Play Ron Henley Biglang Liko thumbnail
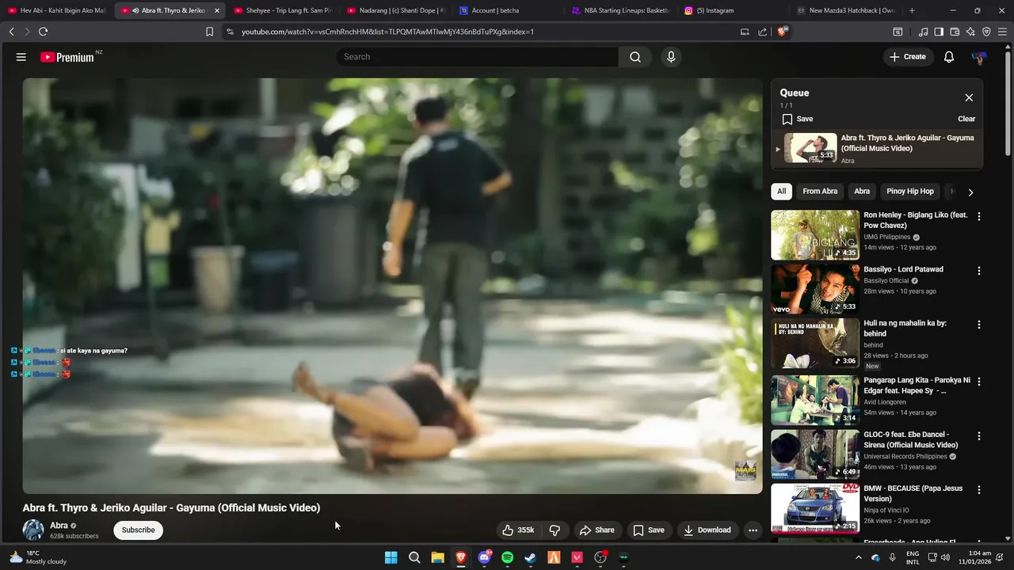 point(815,235)
